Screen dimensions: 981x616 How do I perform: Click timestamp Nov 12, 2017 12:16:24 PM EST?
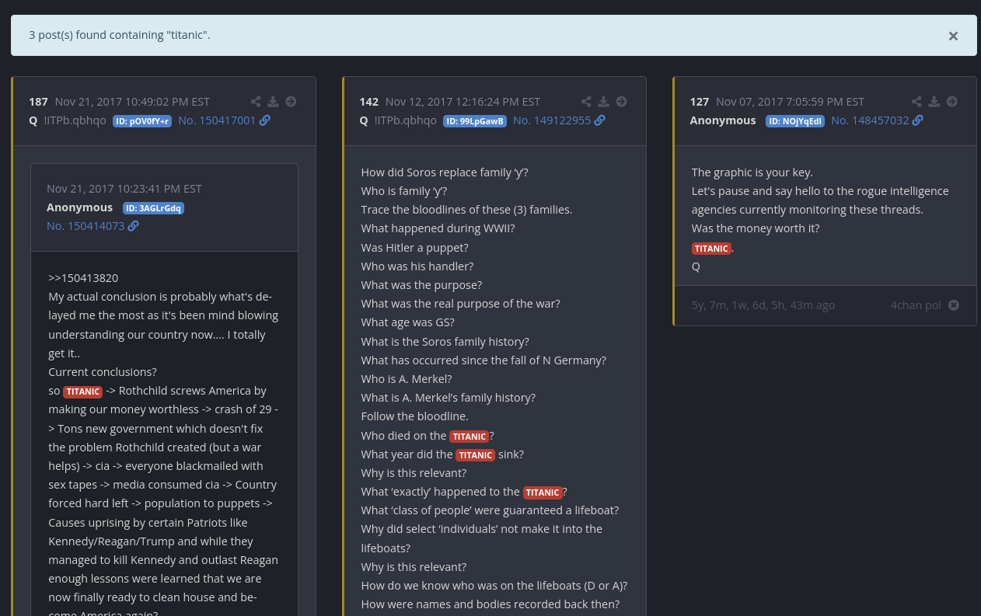tap(463, 102)
